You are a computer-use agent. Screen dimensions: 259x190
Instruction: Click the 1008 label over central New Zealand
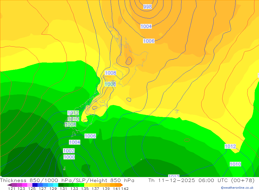coord(111,73)
